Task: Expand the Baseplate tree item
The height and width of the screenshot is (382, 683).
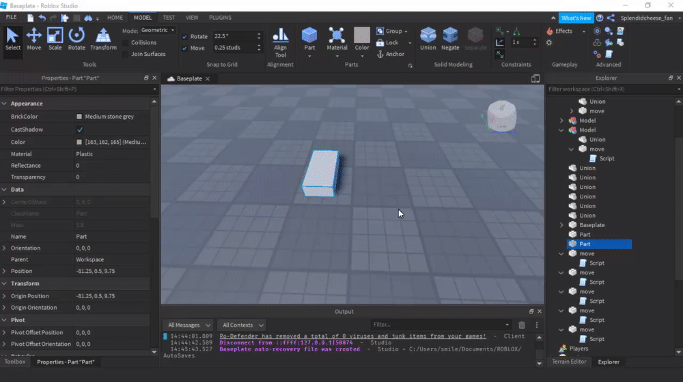Action: (561, 225)
